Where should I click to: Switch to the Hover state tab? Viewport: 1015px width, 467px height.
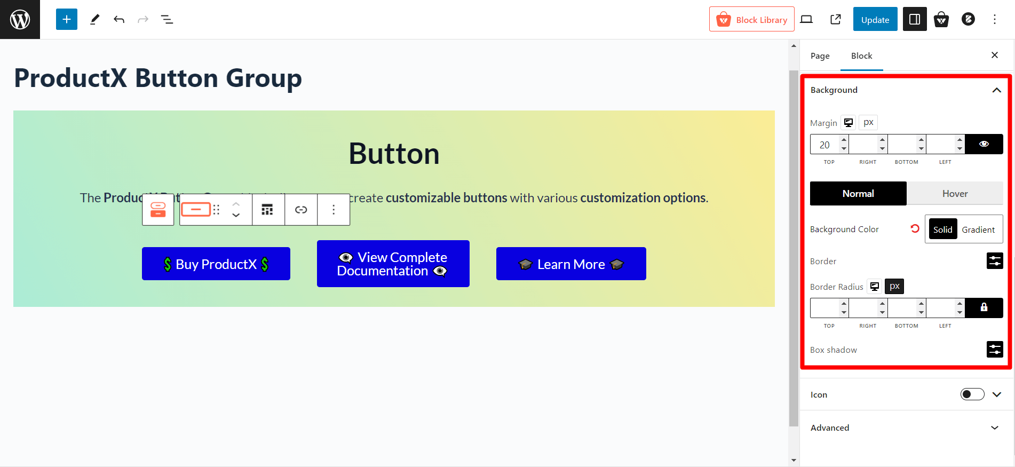coord(955,193)
